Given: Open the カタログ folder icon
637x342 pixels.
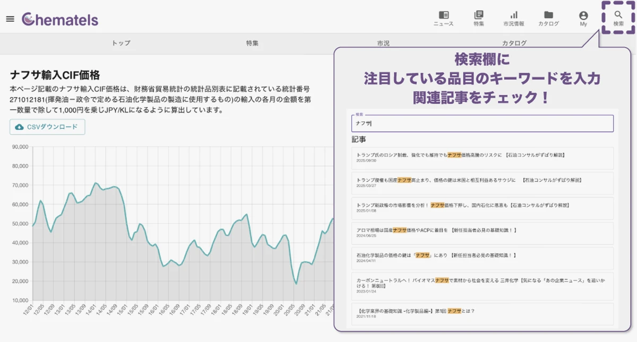Looking at the screenshot, I should pyautogui.click(x=548, y=19).
